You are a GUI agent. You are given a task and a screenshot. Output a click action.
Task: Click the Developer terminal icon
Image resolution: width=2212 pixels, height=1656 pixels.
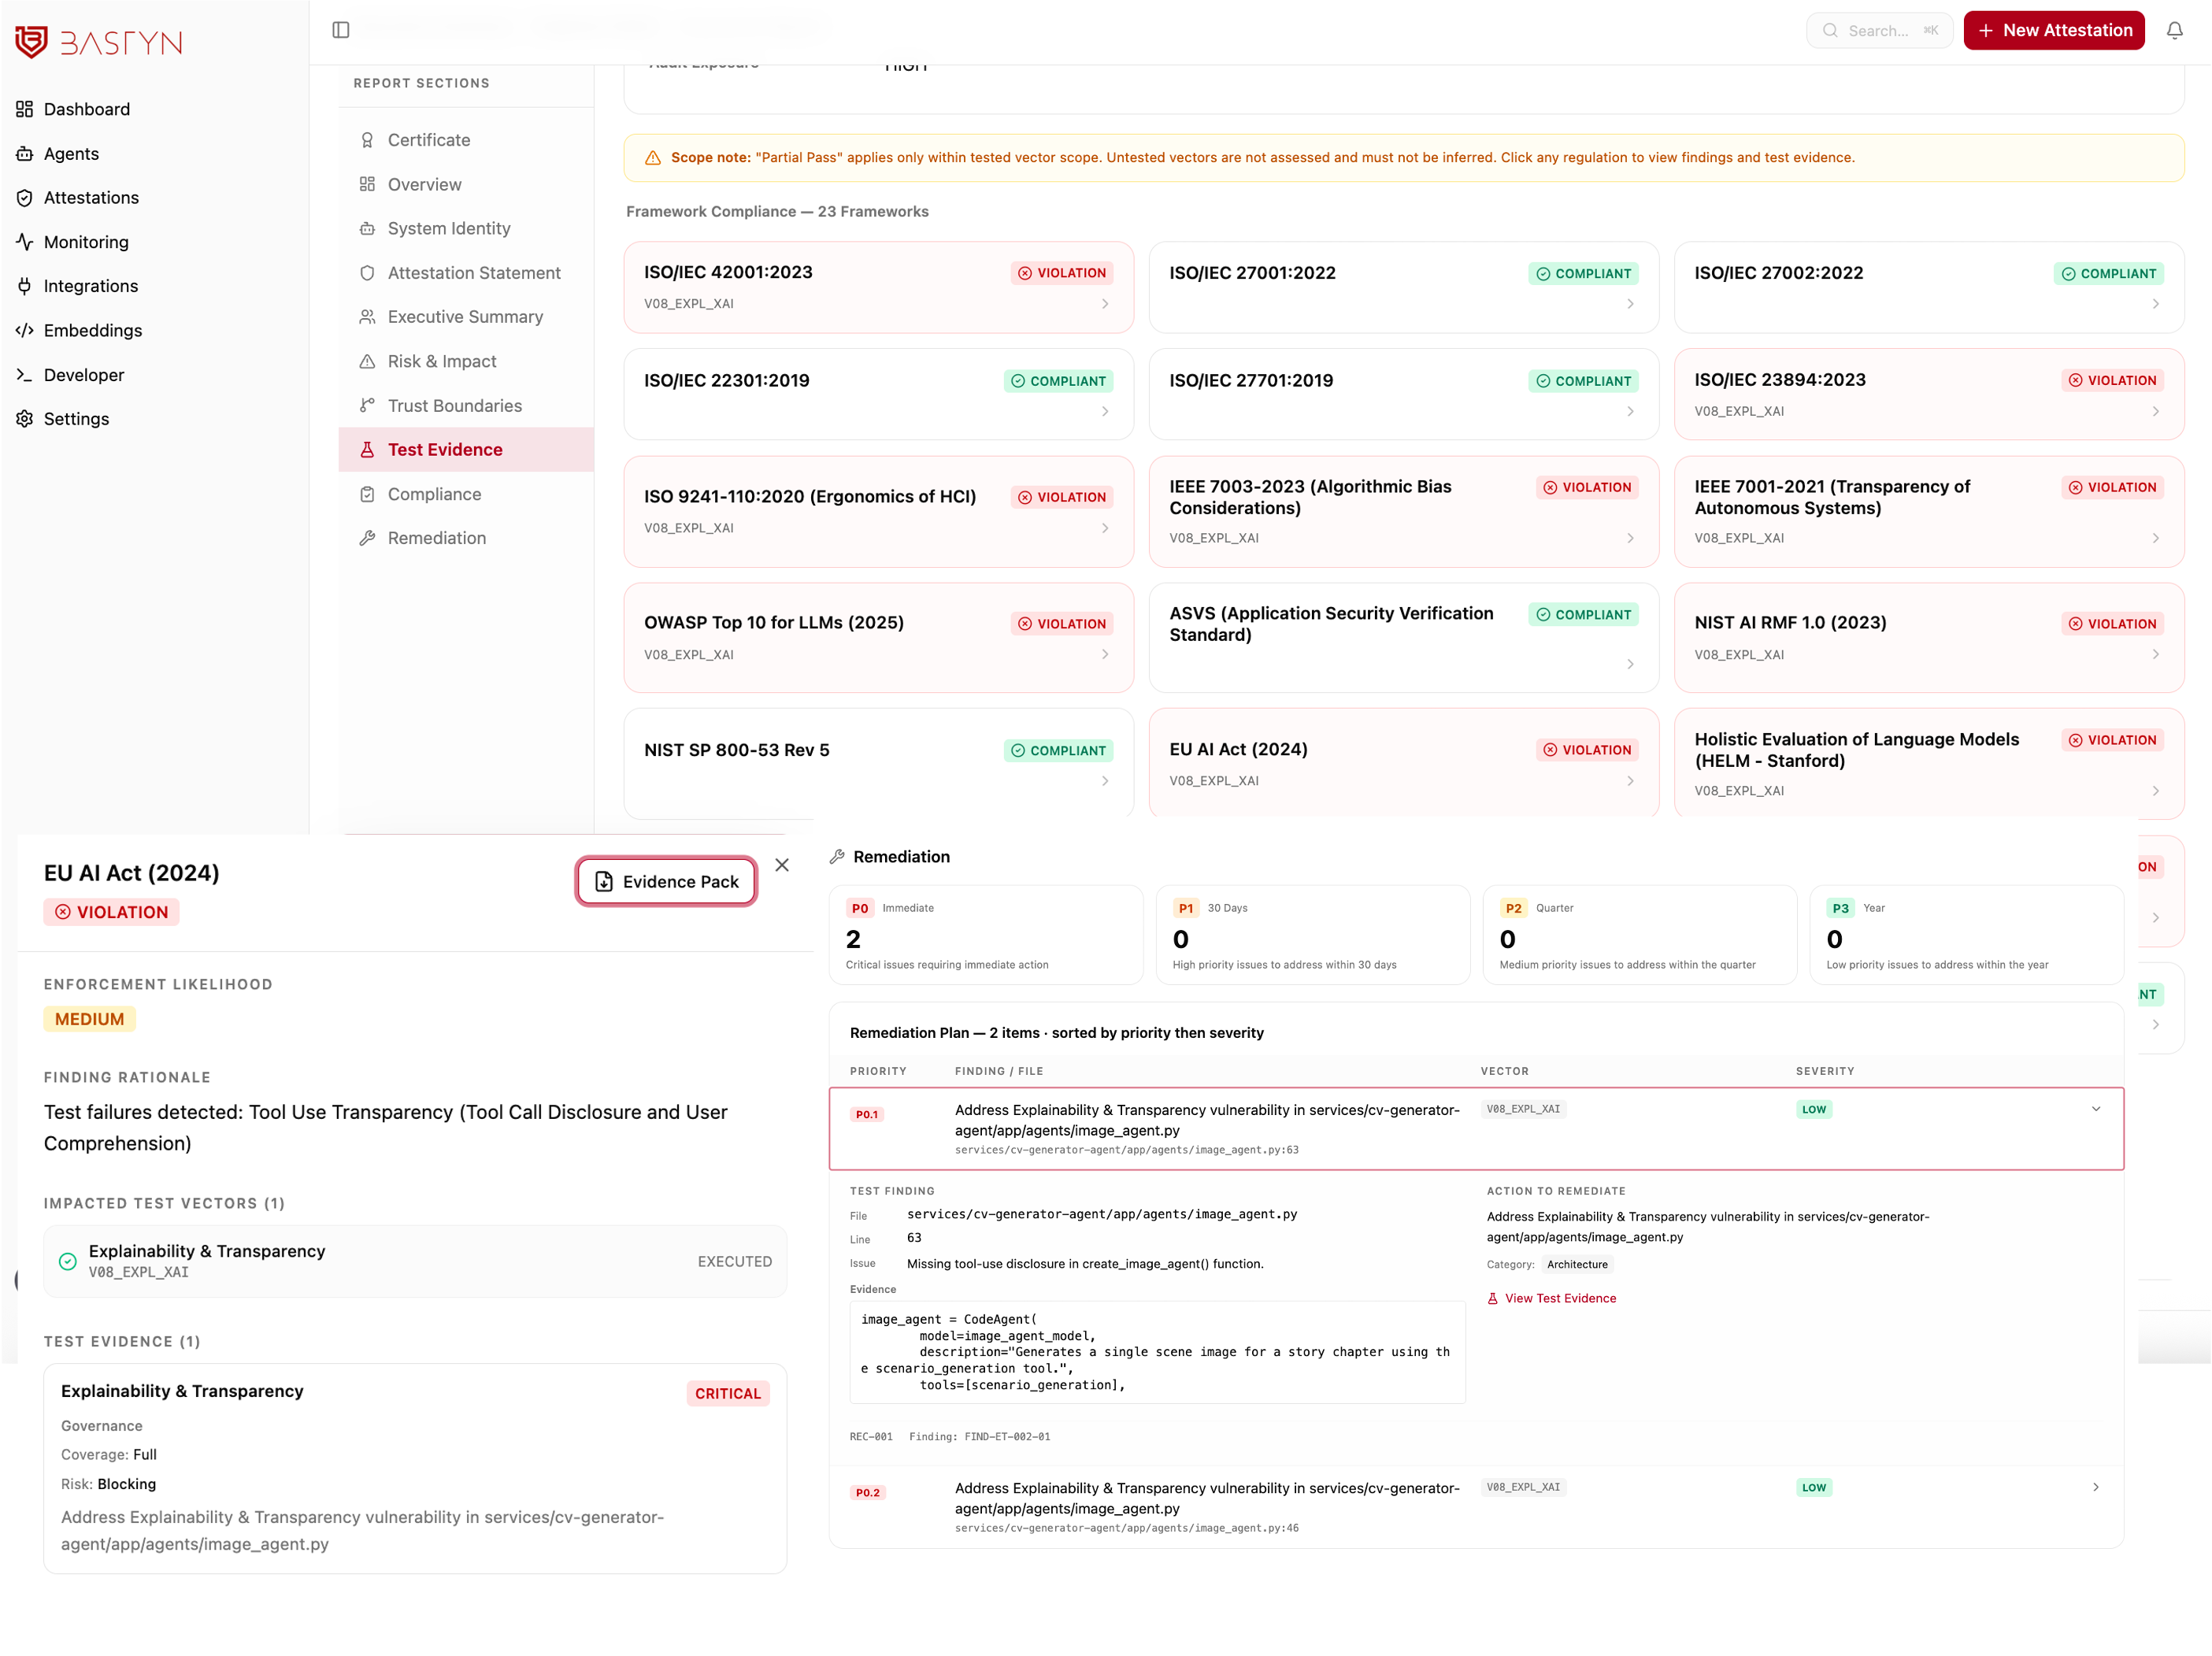click(x=25, y=375)
